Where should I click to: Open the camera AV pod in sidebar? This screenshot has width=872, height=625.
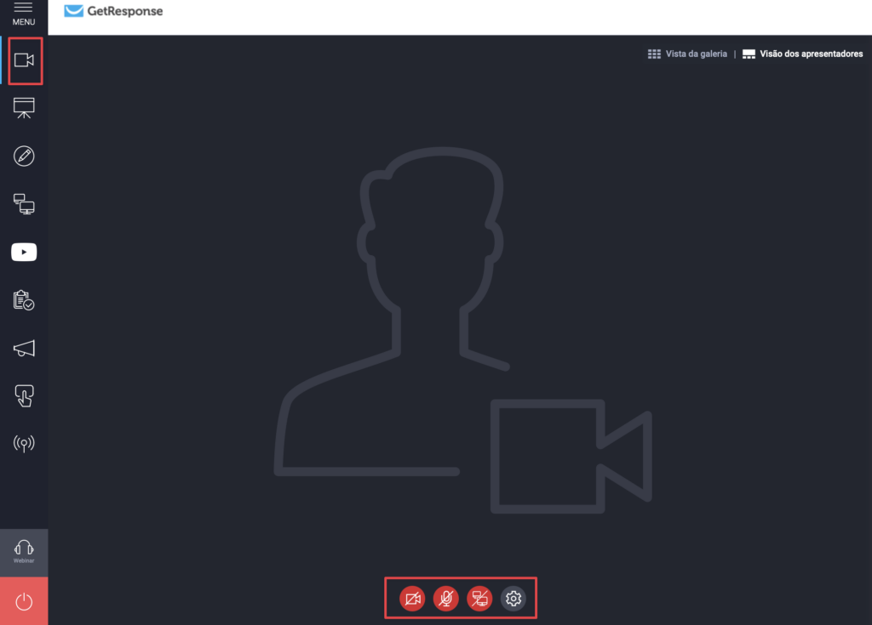[x=24, y=60]
